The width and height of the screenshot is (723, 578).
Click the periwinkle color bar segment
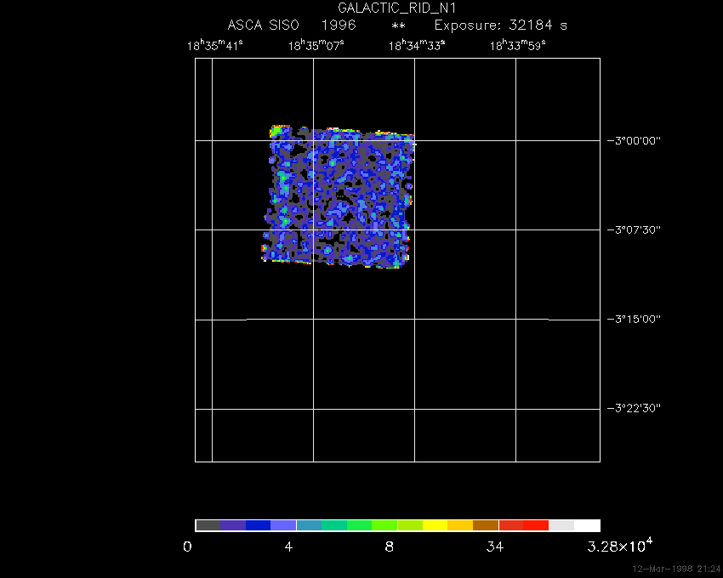click(x=283, y=525)
